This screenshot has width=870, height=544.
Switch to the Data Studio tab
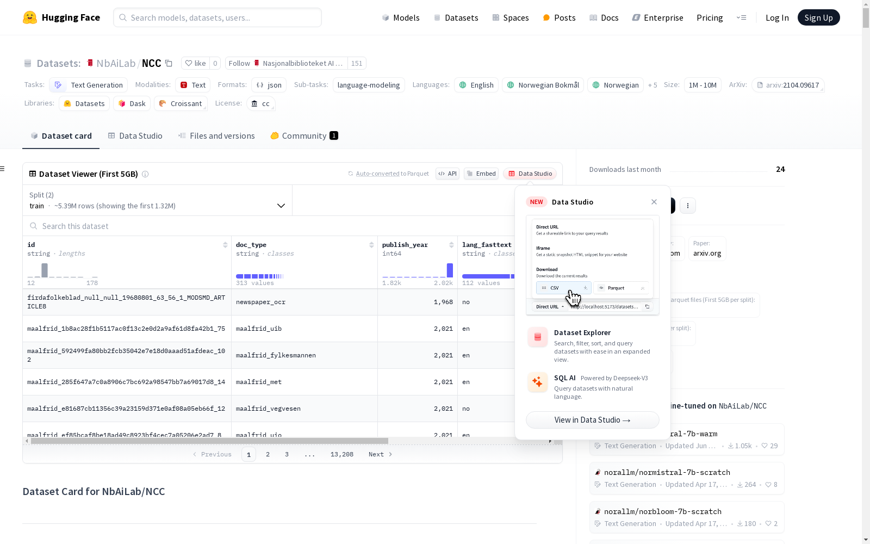tap(135, 136)
